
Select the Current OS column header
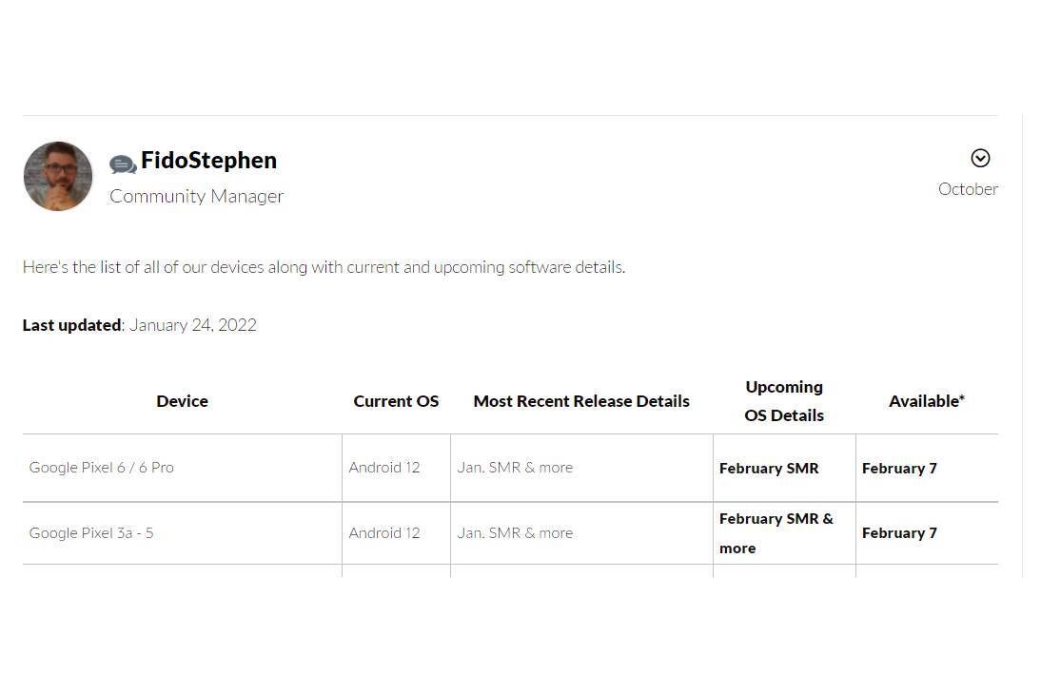[x=396, y=401]
